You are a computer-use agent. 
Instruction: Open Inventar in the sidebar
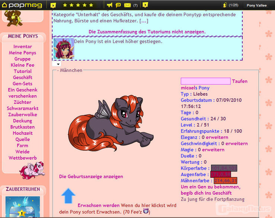click(x=23, y=47)
